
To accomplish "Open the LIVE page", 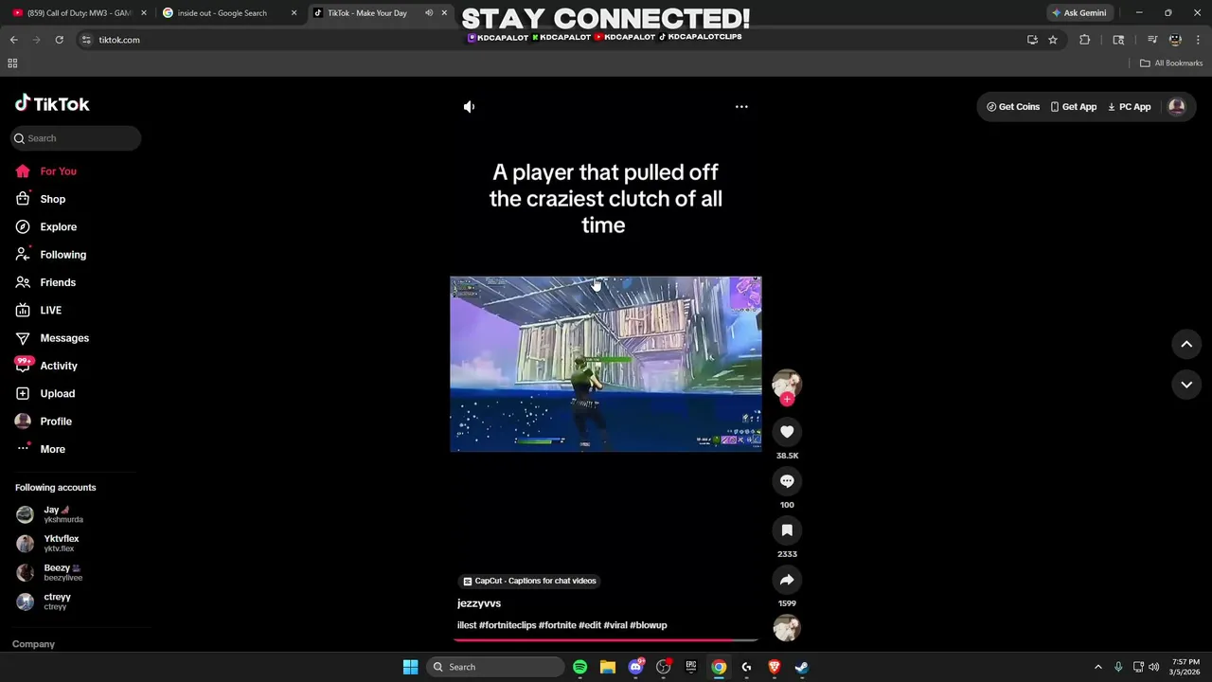I will tap(51, 311).
